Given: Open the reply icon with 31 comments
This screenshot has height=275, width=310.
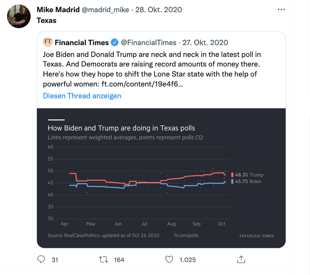Looking at the screenshot, I should click(x=41, y=259).
